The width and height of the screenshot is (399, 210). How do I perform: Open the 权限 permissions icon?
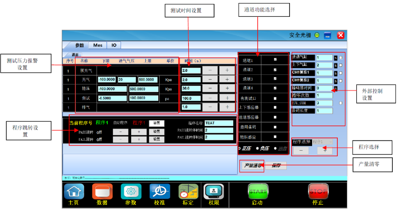click(214, 192)
